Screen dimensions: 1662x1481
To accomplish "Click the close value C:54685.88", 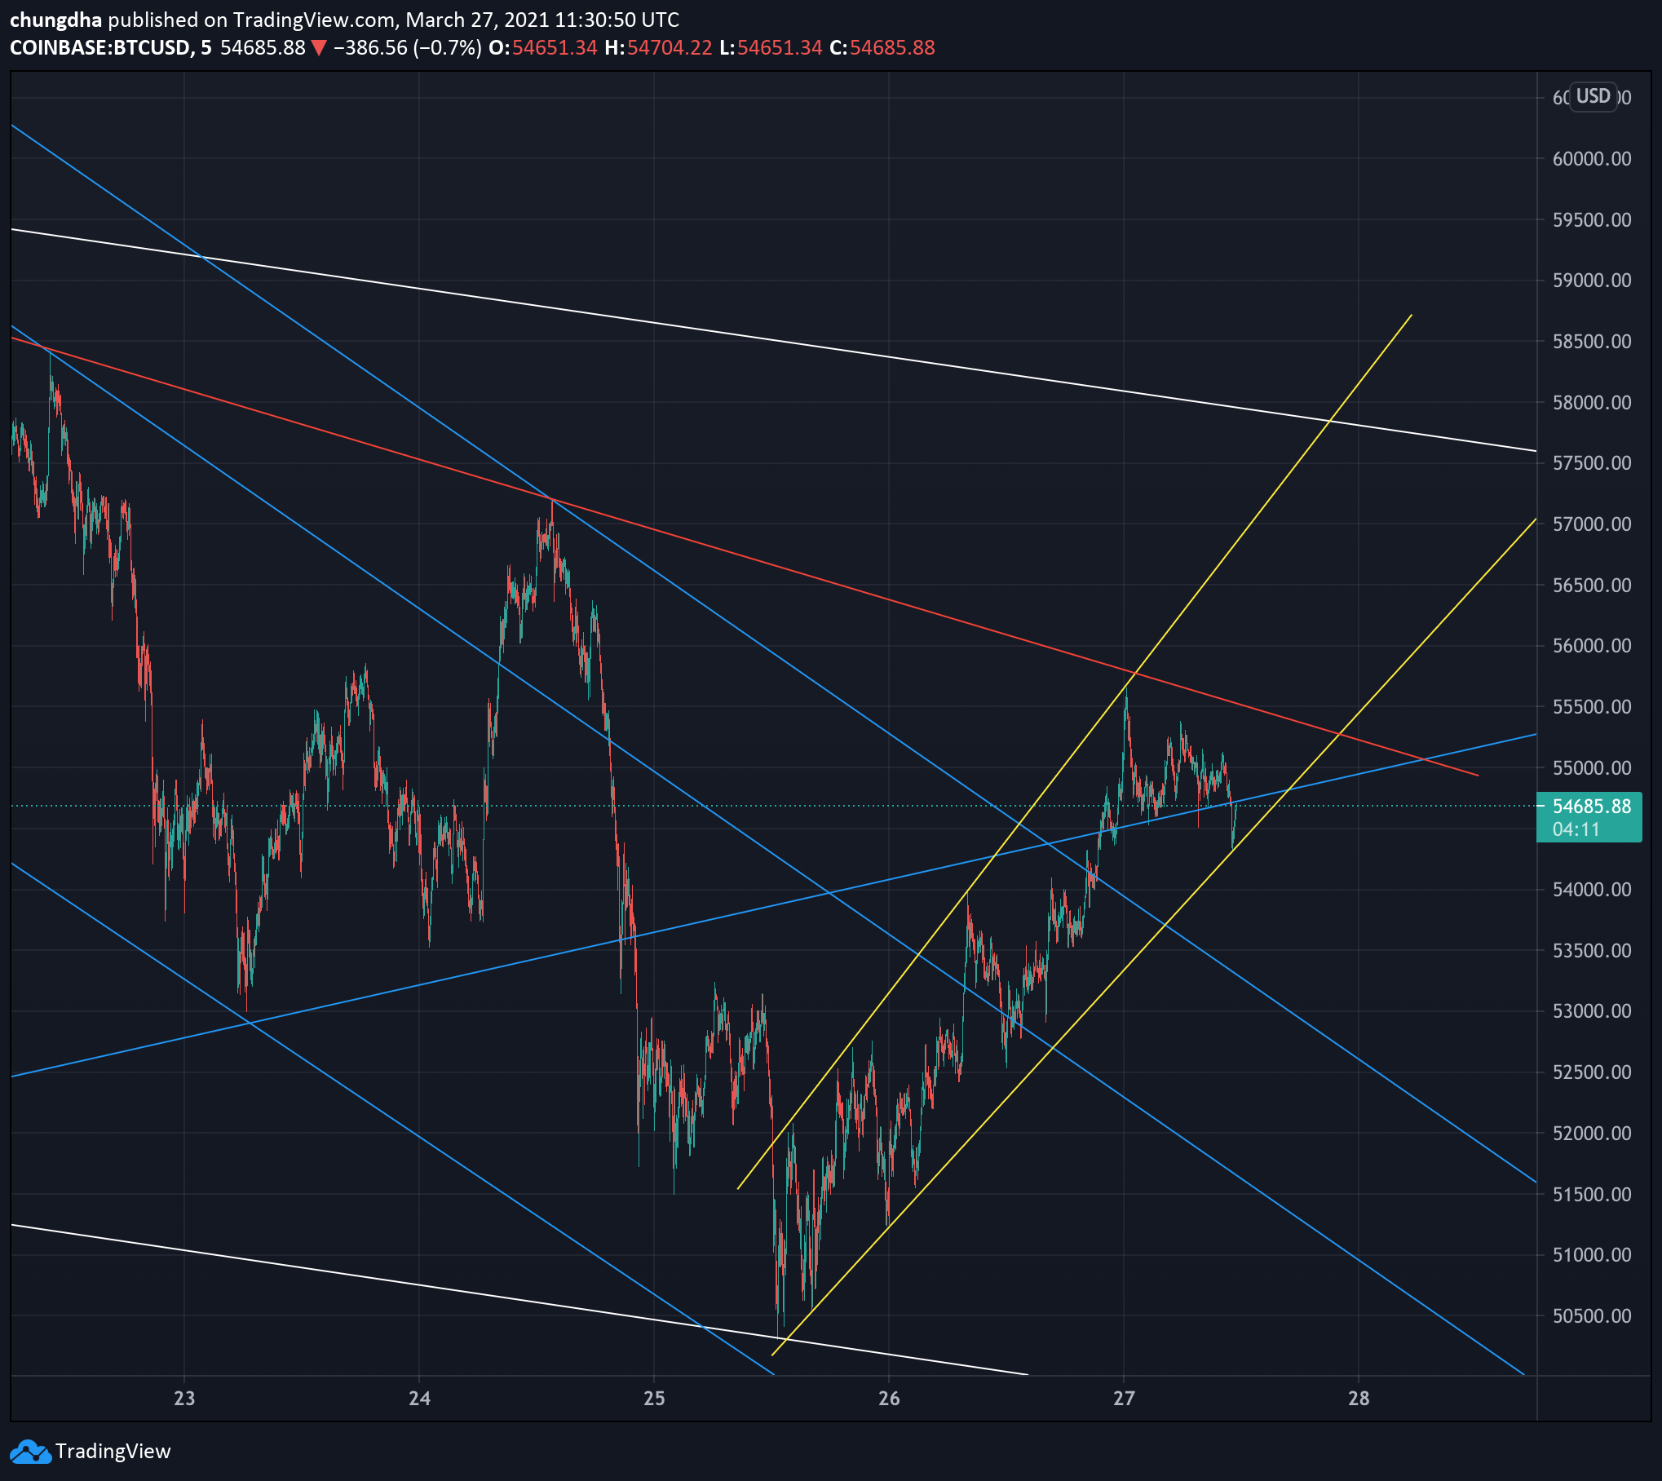I will [x=882, y=47].
